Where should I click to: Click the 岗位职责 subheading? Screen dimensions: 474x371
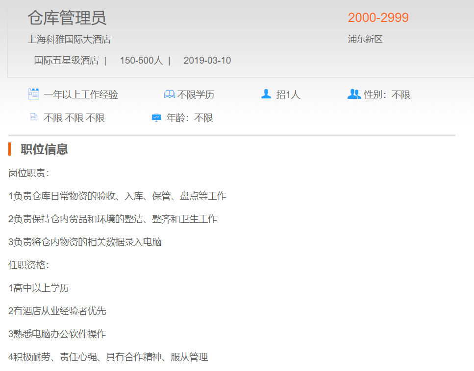click(28, 173)
